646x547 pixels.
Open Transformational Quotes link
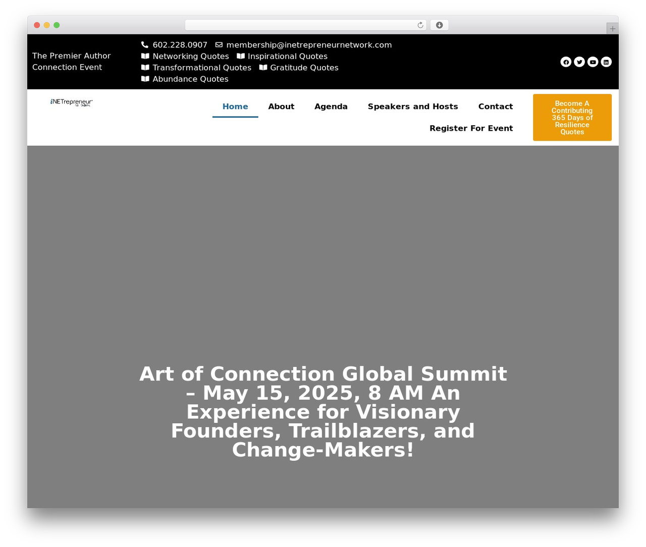tap(202, 68)
